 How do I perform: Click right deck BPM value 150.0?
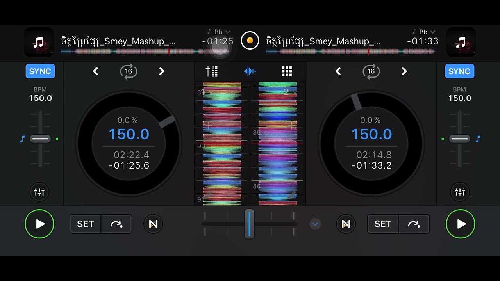click(460, 98)
